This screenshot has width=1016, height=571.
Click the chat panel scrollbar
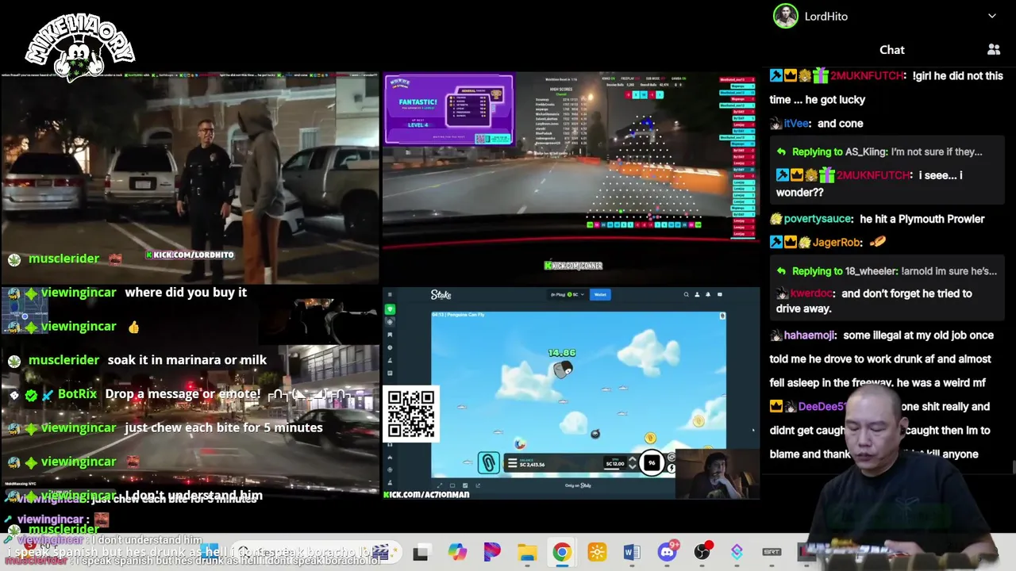point(1013,466)
